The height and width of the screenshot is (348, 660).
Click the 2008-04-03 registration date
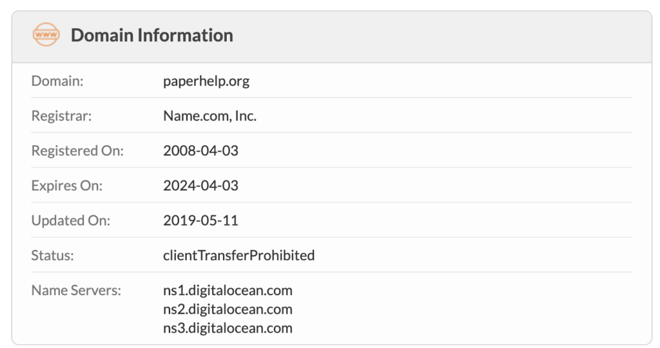click(201, 151)
